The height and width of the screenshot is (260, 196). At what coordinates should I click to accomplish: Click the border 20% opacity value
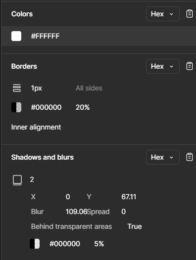point(83,107)
